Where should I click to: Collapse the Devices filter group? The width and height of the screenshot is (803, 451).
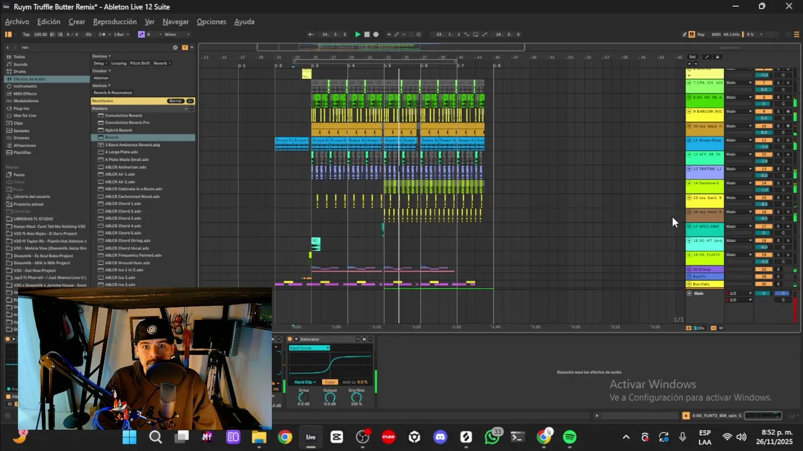click(101, 56)
